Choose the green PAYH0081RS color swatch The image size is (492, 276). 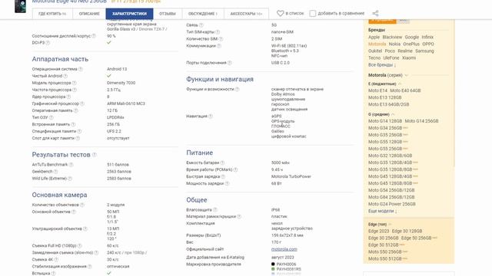coord(273,269)
